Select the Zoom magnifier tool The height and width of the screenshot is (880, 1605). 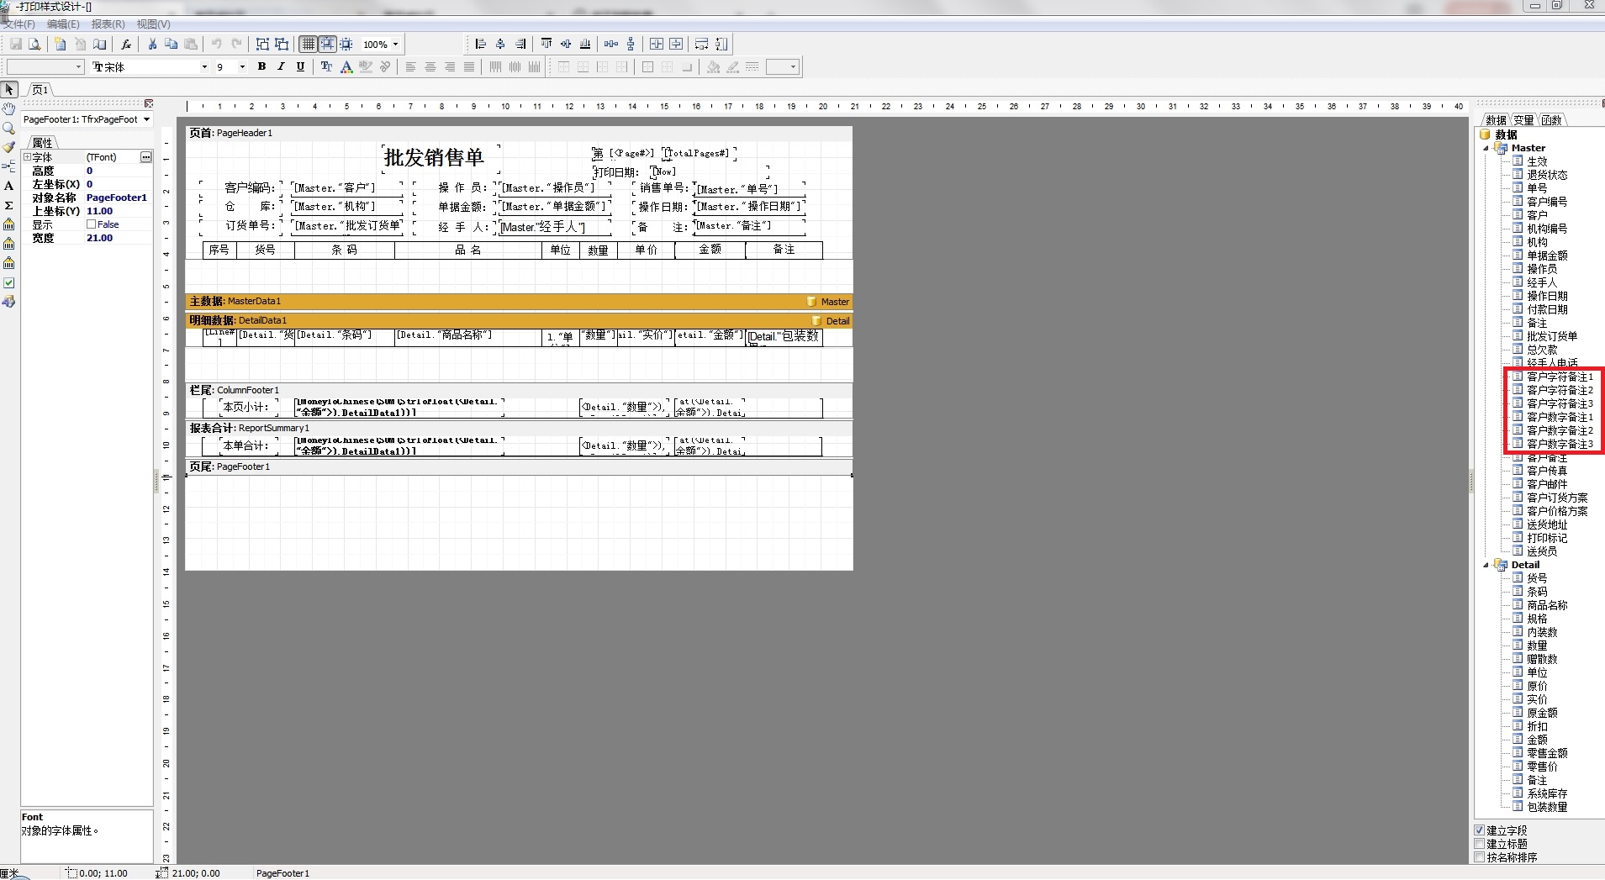tap(8, 128)
